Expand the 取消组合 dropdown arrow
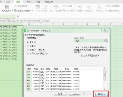 pos(93,11)
